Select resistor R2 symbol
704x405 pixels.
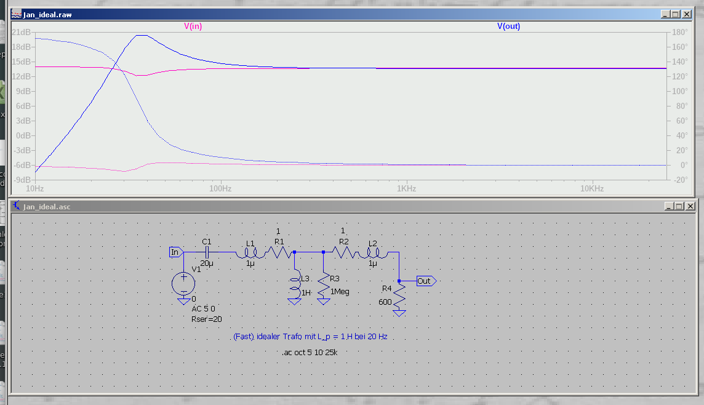344,253
